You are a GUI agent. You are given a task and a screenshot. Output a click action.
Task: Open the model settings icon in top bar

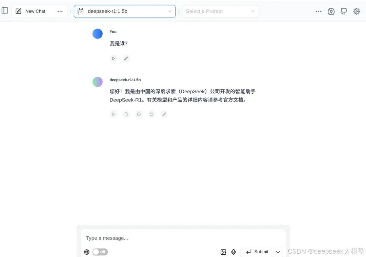331,11
